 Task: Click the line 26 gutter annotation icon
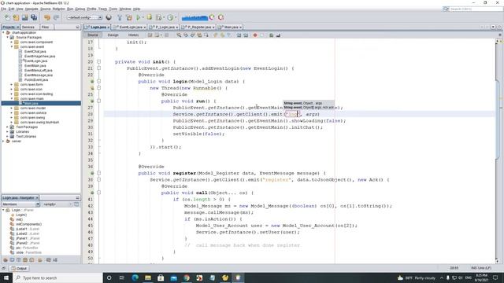[92, 101]
